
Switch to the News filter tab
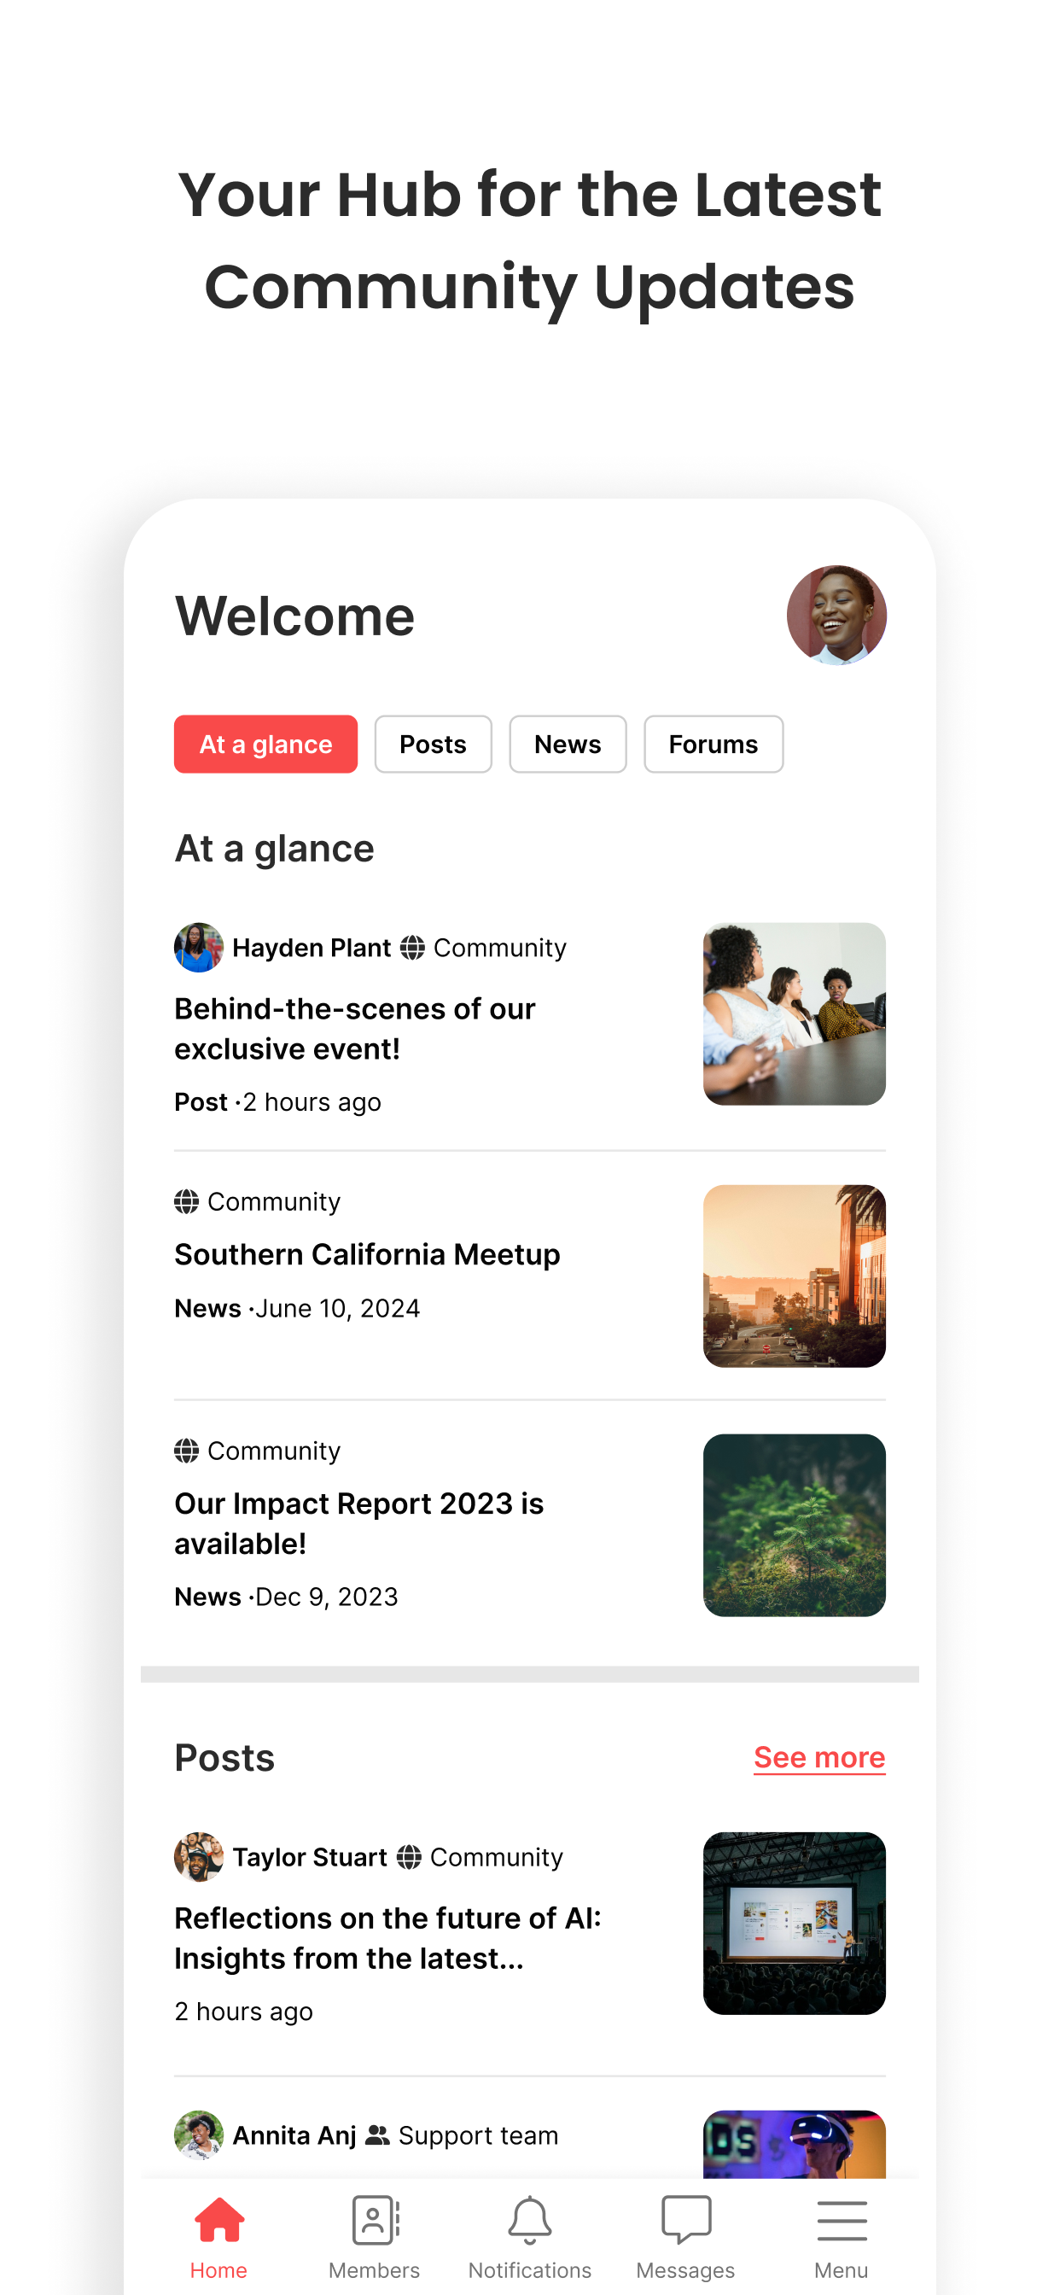pyautogui.click(x=568, y=744)
